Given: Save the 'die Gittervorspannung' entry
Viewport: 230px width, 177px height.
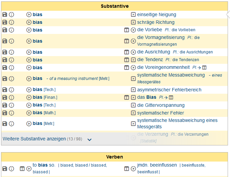Looking at the screenshot, I should point(5,105).
